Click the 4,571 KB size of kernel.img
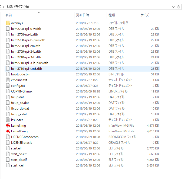 [x=153, y=126]
